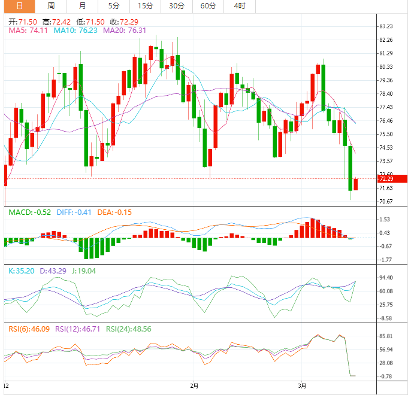
Task: Switch to the 4时 four-hour tab
Action: (239, 6)
